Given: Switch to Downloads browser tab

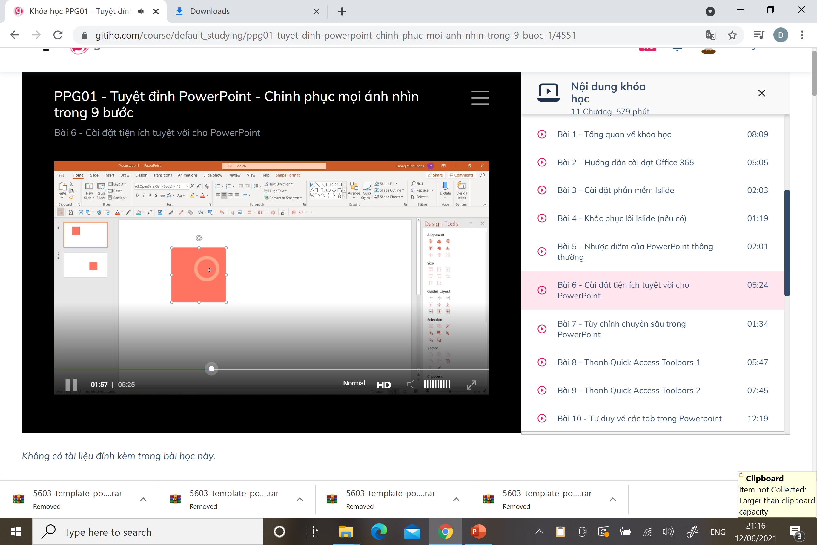Looking at the screenshot, I should [x=247, y=11].
